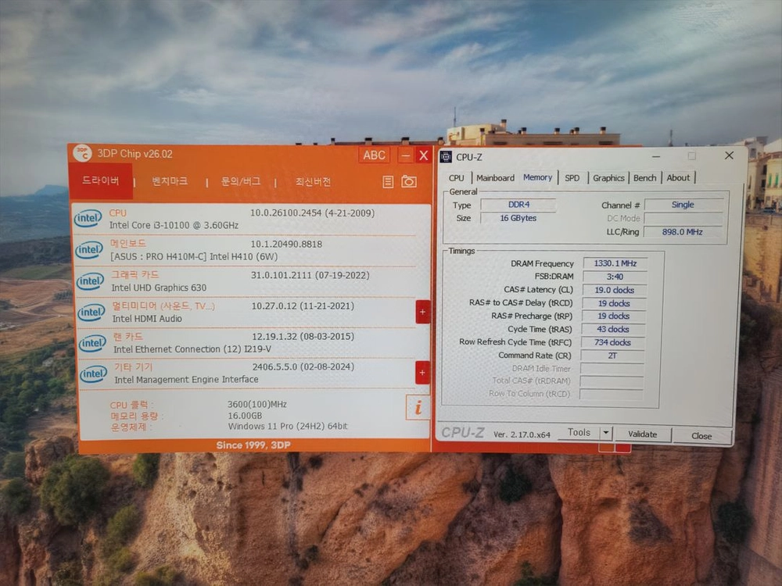Open the 최신버전 tab
782x586 pixels.
(x=313, y=182)
